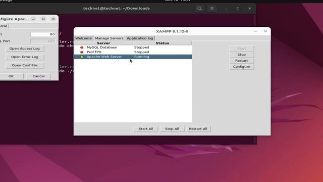Click the port field showing 80
This screenshot has height=182, width=323.
coord(43,34)
